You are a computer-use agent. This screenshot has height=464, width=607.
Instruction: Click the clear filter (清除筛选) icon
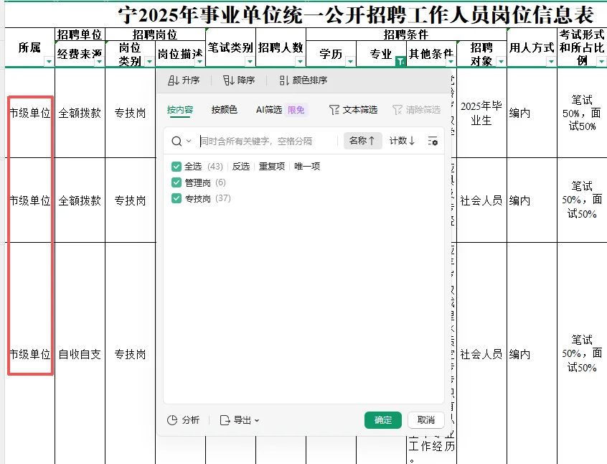(x=397, y=109)
